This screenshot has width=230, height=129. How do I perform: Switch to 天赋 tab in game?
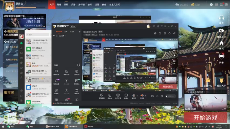click(66, 5)
